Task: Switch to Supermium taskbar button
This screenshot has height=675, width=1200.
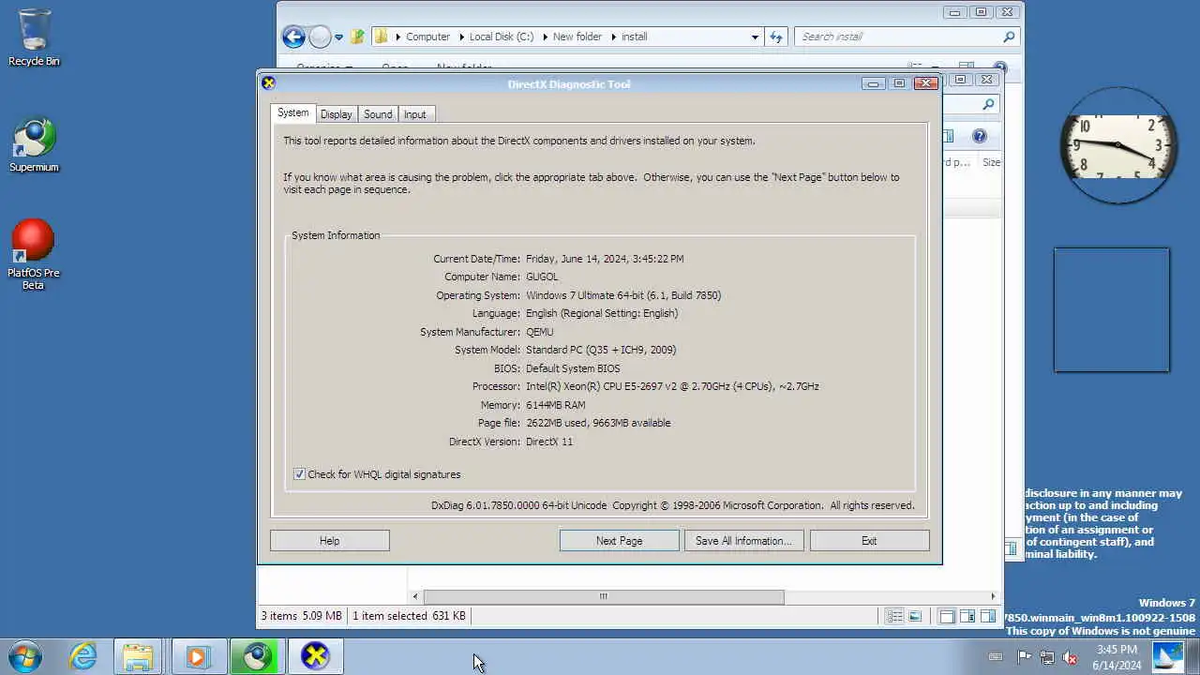Action: coord(256,656)
